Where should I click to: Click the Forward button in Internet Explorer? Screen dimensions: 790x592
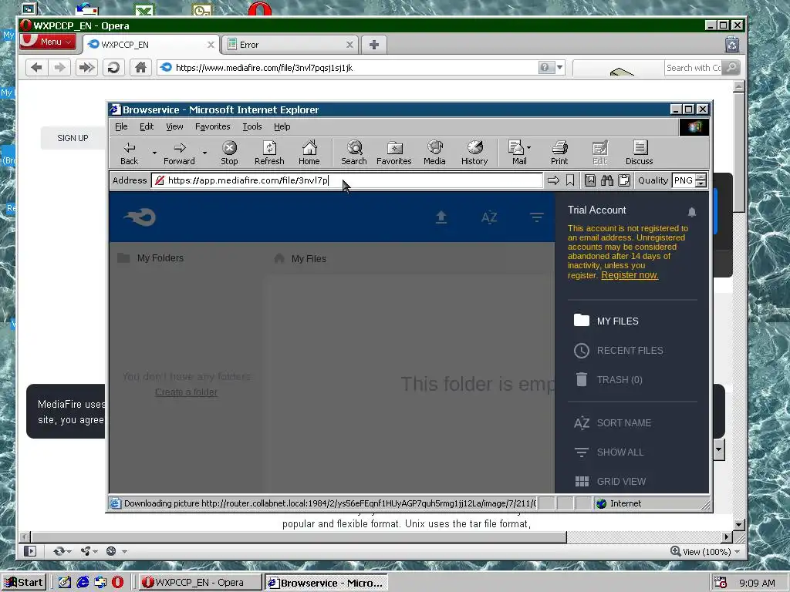(179, 153)
